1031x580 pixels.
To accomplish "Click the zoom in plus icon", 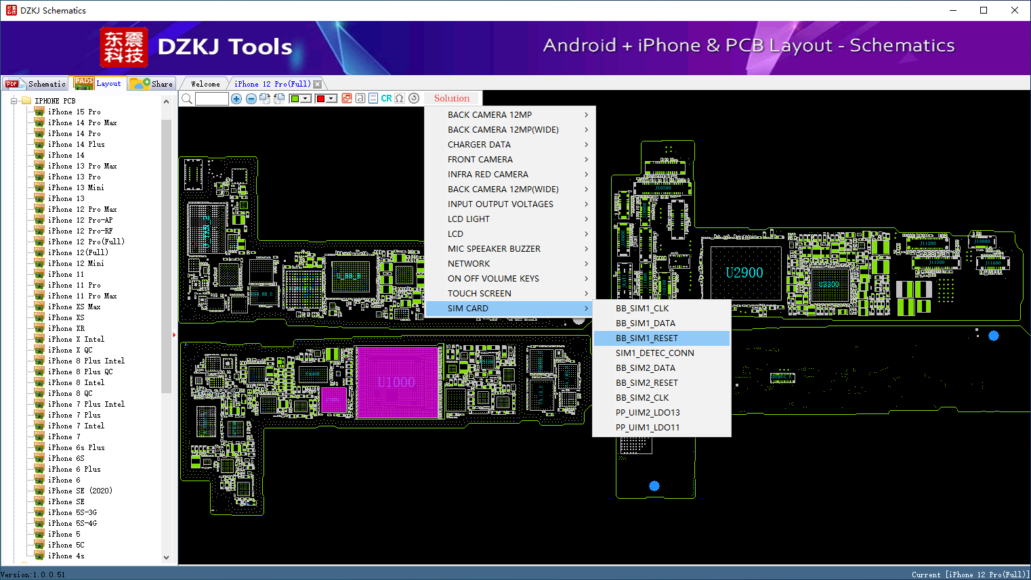I will tap(236, 99).
